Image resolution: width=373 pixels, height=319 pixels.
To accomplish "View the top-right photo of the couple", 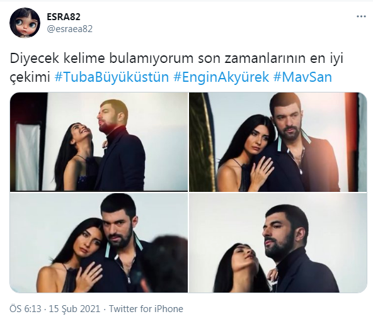I will point(278,142).
